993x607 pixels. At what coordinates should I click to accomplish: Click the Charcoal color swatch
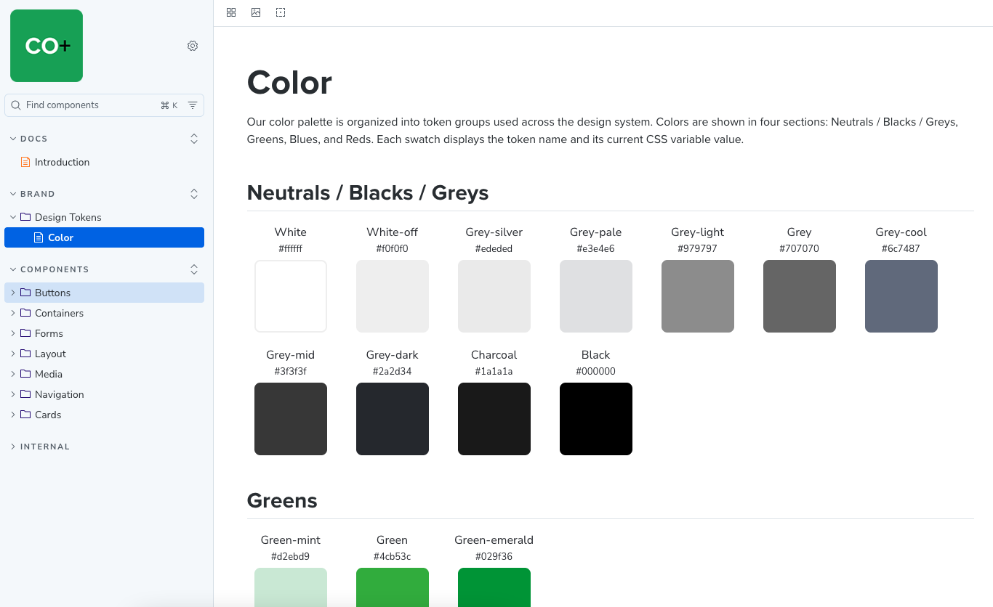(x=494, y=419)
